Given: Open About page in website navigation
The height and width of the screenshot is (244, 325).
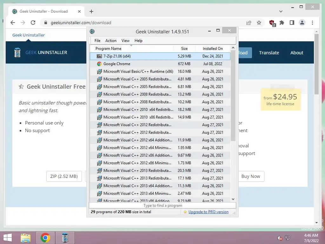Looking at the screenshot, I should (297, 53).
